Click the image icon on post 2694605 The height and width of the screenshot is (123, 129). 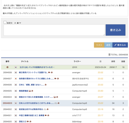point(30,91)
